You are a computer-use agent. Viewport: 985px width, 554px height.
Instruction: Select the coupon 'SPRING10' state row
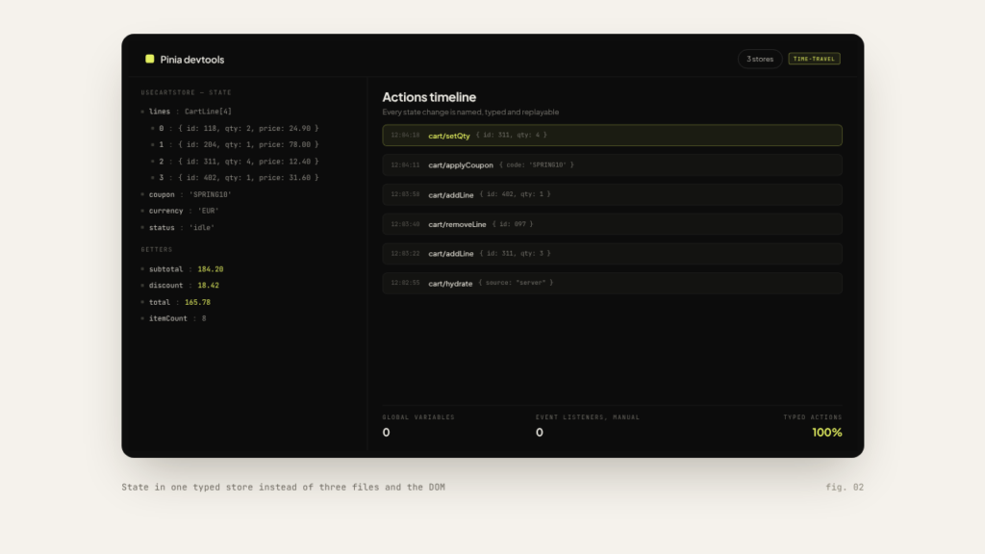tap(186, 194)
